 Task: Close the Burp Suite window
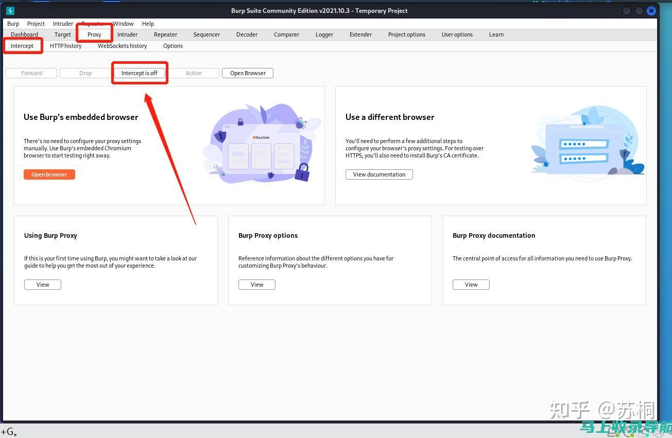pyautogui.click(x=651, y=10)
